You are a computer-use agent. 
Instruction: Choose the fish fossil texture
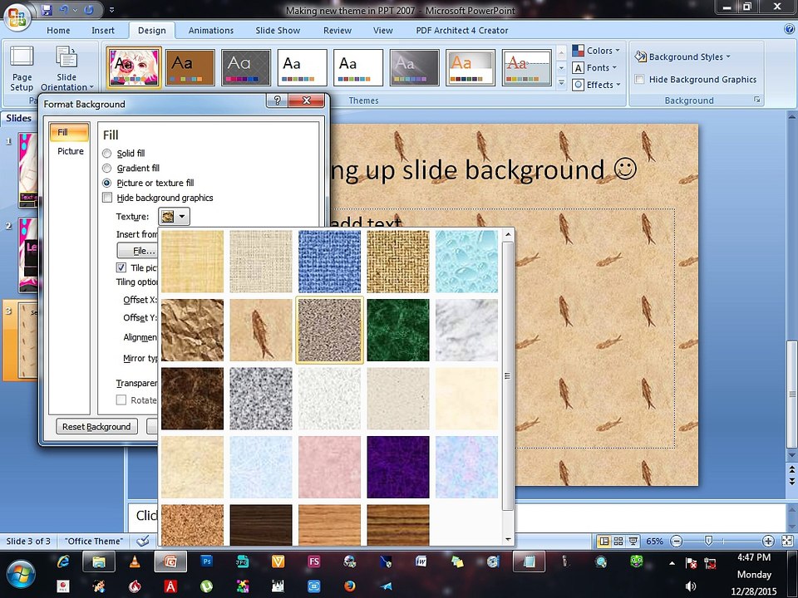[260, 330]
